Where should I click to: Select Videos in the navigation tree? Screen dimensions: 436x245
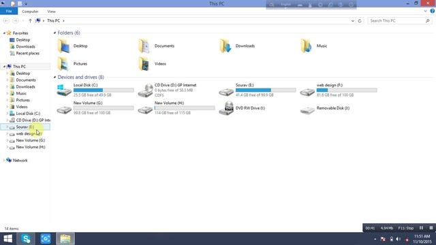click(x=21, y=107)
